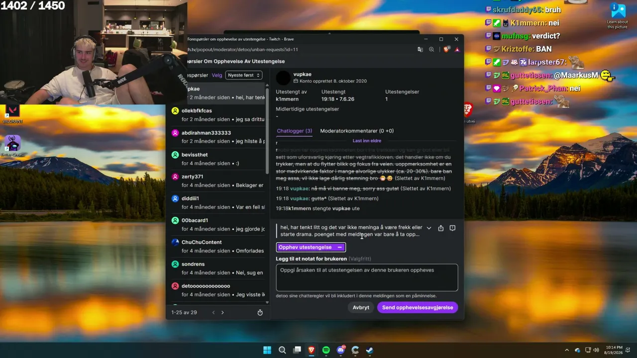Select the ollekbfkfcas unban request

[218, 115]
